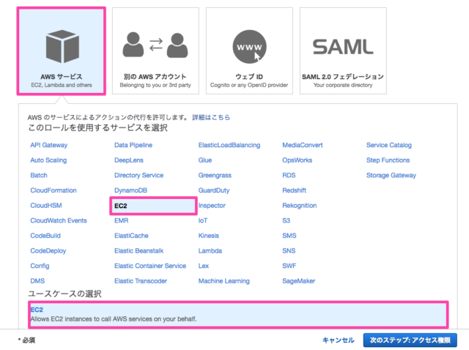The height and width of the screenshot is (350, 469).
Task: Choose Storage Gateway service
Action: point(391,176)
